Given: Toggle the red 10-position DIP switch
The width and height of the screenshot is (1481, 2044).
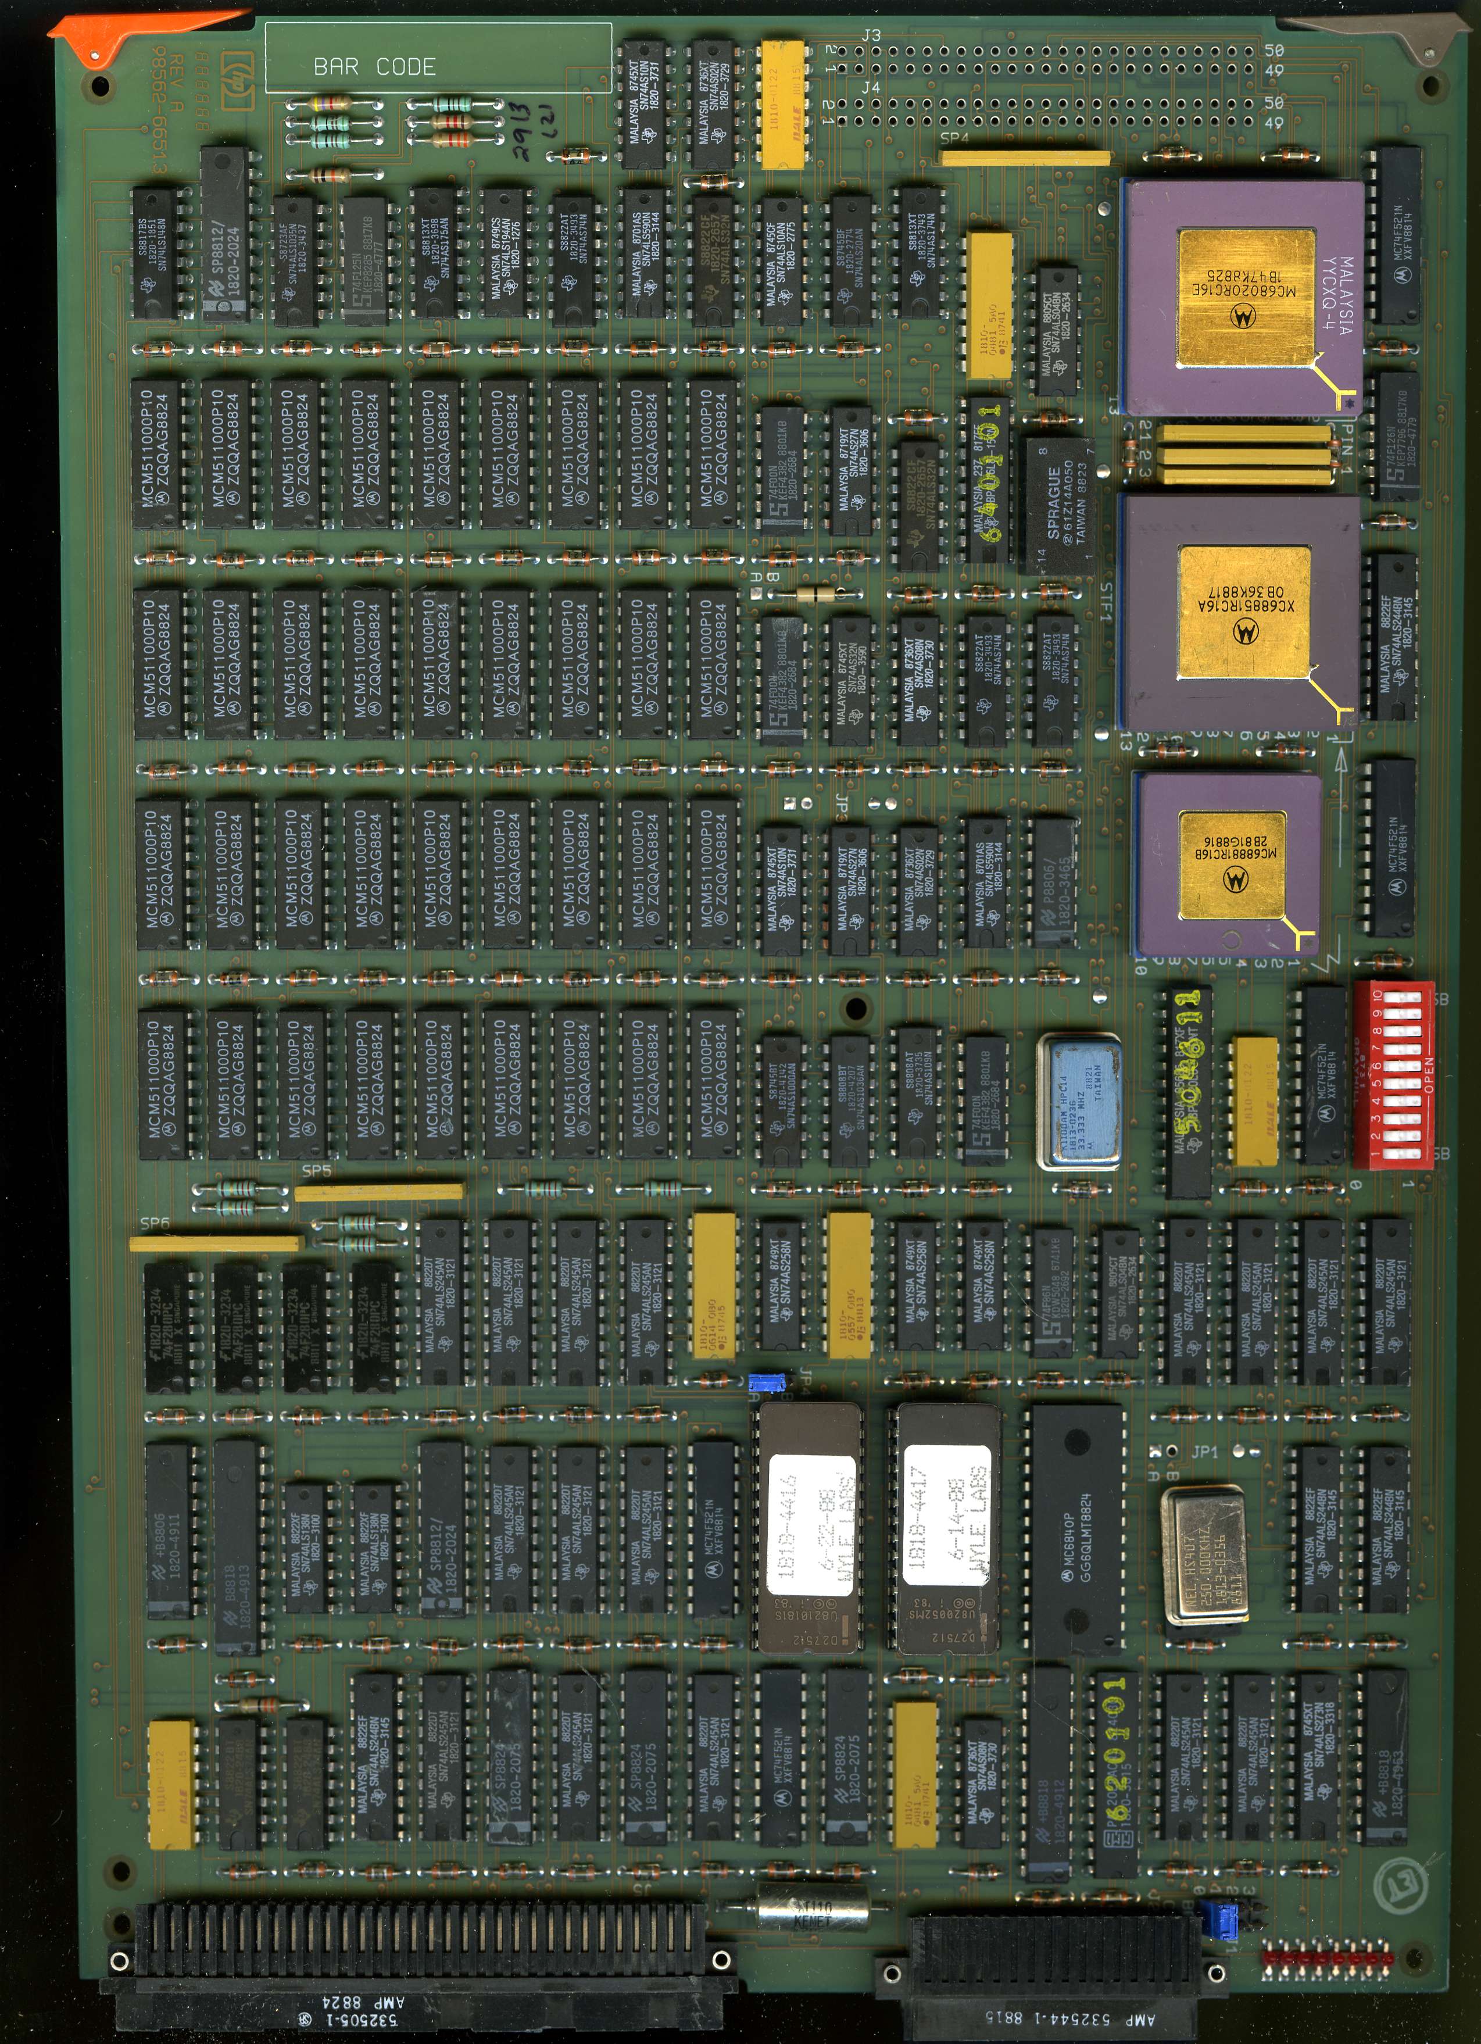Looking at the screenshot, I should click(x=1394, y=1074).
